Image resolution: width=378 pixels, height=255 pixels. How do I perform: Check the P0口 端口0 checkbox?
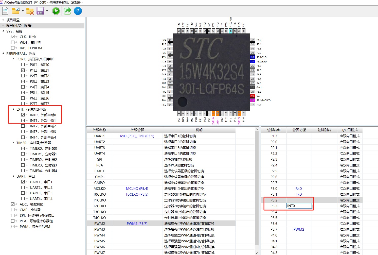click(23, 65)
